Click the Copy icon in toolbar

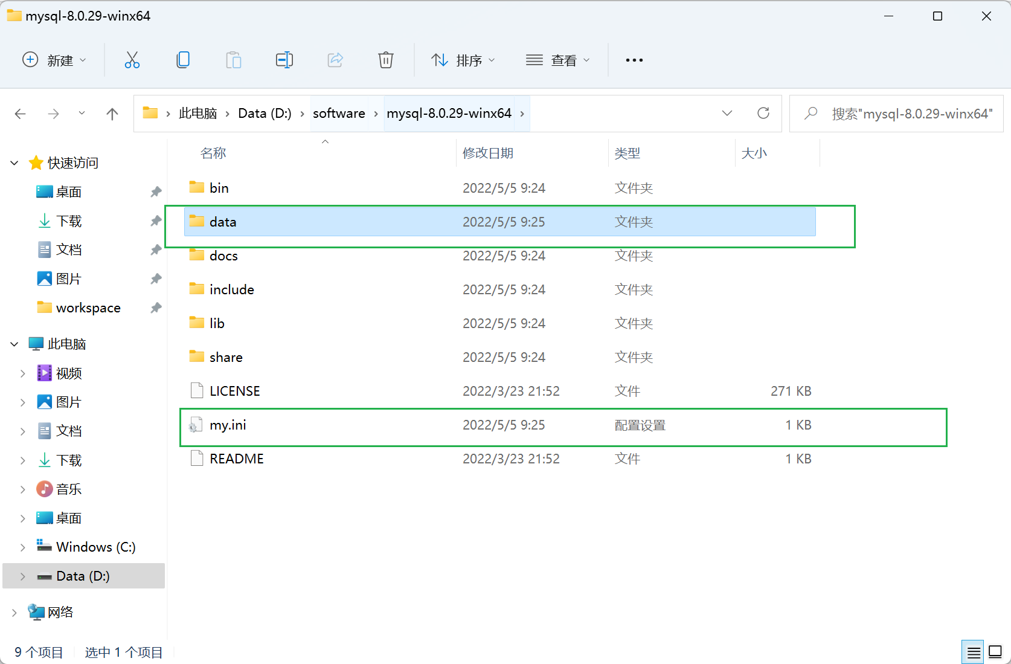click(x=183, y=60)
